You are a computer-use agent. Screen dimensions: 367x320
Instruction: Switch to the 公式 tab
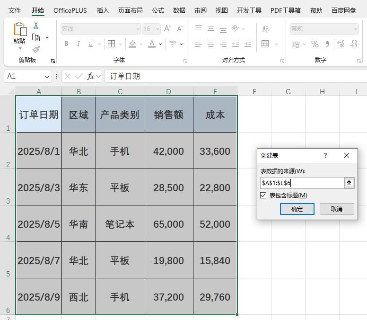pos(158,10)
